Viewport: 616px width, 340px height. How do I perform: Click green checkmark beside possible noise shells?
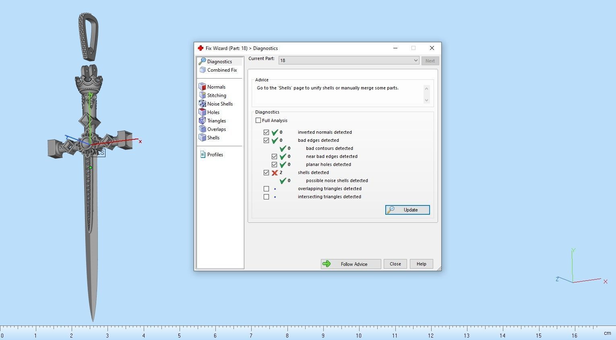click(283, 180)
